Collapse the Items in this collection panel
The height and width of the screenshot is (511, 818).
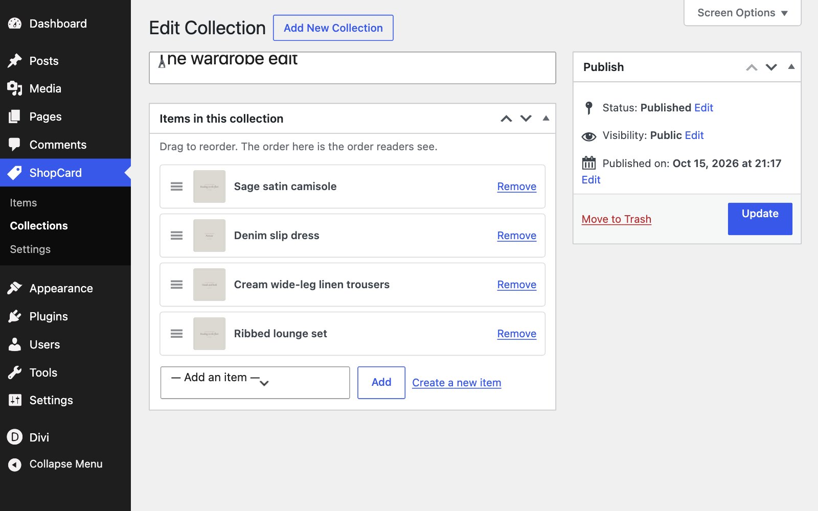point(546,118)
